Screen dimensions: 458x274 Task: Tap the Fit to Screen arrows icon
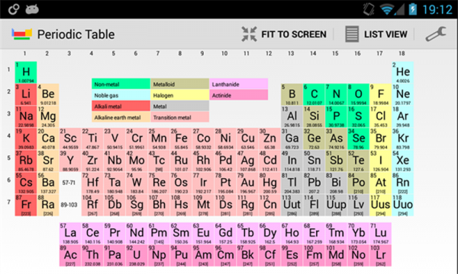[x=249, y=34]
